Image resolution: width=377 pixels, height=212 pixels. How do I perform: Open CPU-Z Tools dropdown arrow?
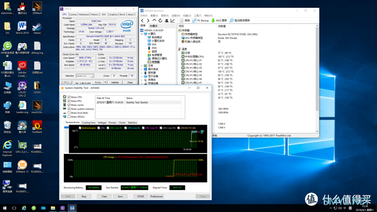coord(105,82)
